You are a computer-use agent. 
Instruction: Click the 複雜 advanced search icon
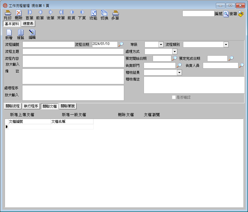[241, 14]
